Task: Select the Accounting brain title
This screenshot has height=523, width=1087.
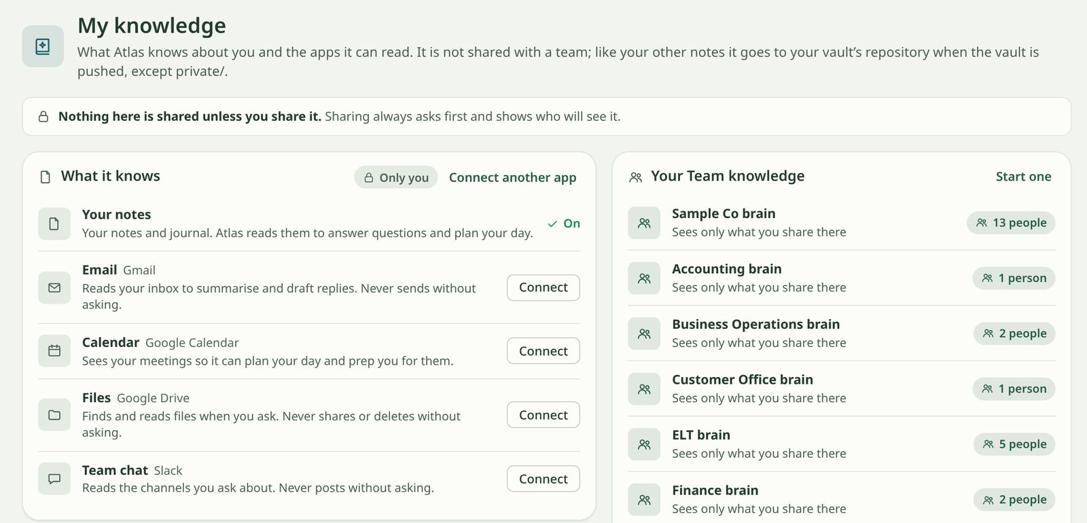Action: pyautogui.click(x=726, y=269)
